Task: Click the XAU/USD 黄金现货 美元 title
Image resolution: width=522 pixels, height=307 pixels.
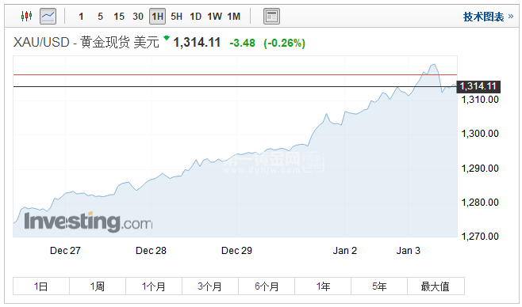Action: coord(86,43)
